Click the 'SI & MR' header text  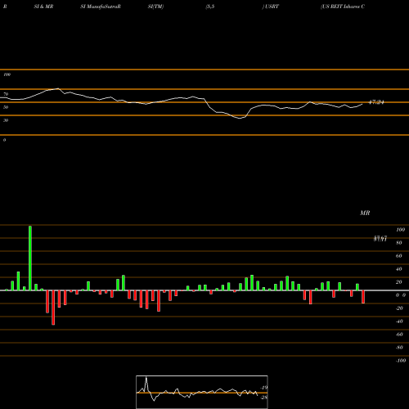[43, 7]
